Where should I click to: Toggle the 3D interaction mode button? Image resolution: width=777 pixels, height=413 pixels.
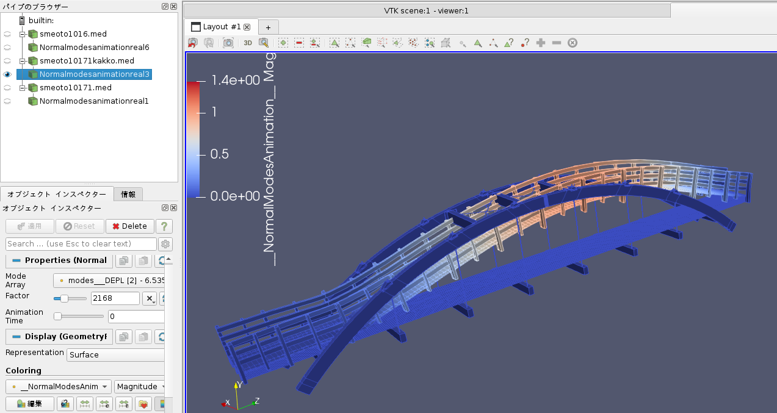point(248,43)
